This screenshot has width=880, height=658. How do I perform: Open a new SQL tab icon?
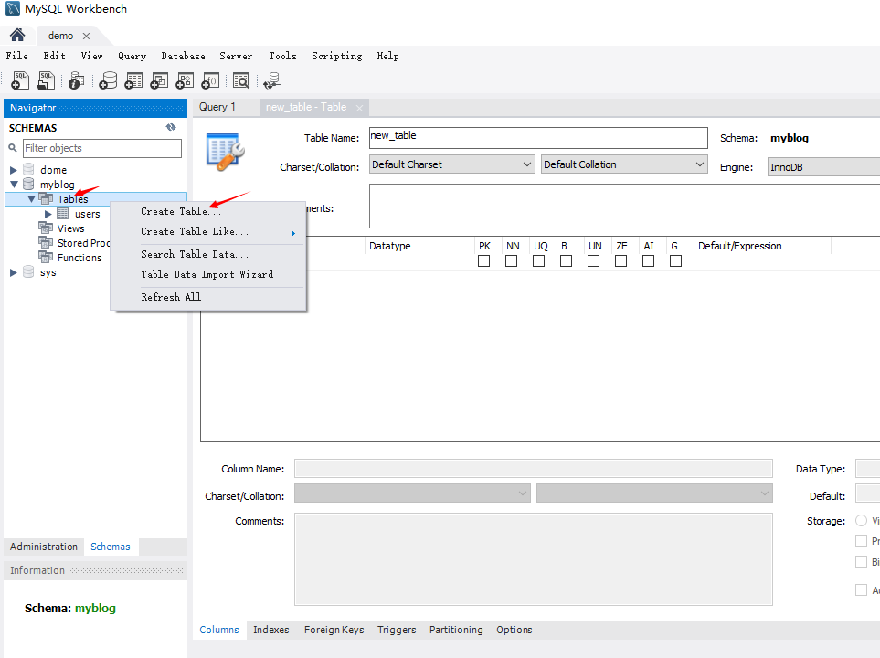(x=20, y=80)
